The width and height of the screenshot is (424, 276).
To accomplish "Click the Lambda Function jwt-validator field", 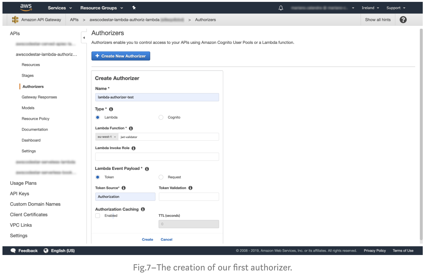I will point(168,137).
